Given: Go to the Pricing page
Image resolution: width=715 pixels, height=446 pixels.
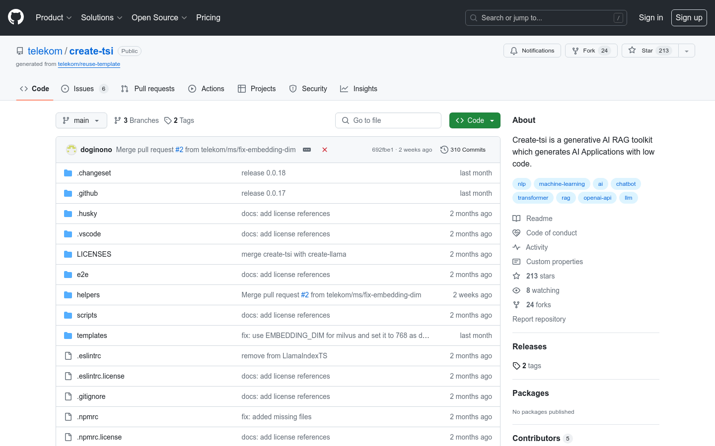Looking at the screenshot, I should click(208, 17).
